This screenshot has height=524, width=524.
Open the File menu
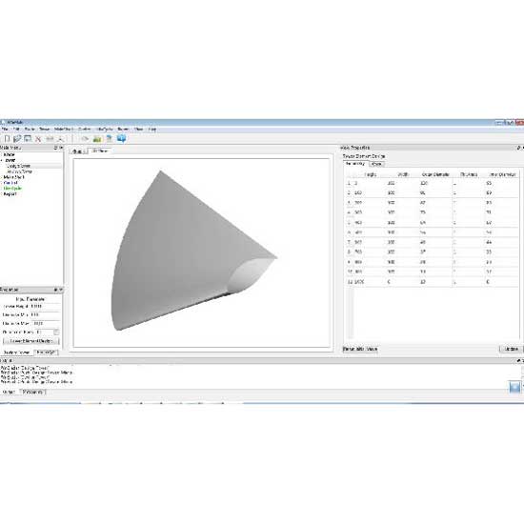tap(5, 129)
